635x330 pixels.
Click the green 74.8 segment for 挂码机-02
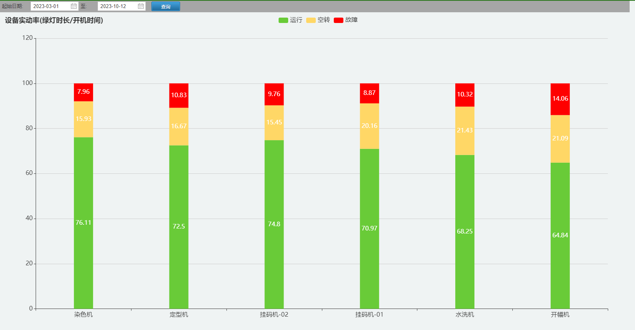[x=274, y=224]
